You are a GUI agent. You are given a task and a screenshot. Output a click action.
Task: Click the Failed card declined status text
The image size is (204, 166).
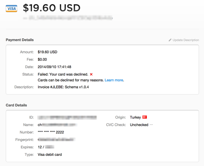(63, 74)
